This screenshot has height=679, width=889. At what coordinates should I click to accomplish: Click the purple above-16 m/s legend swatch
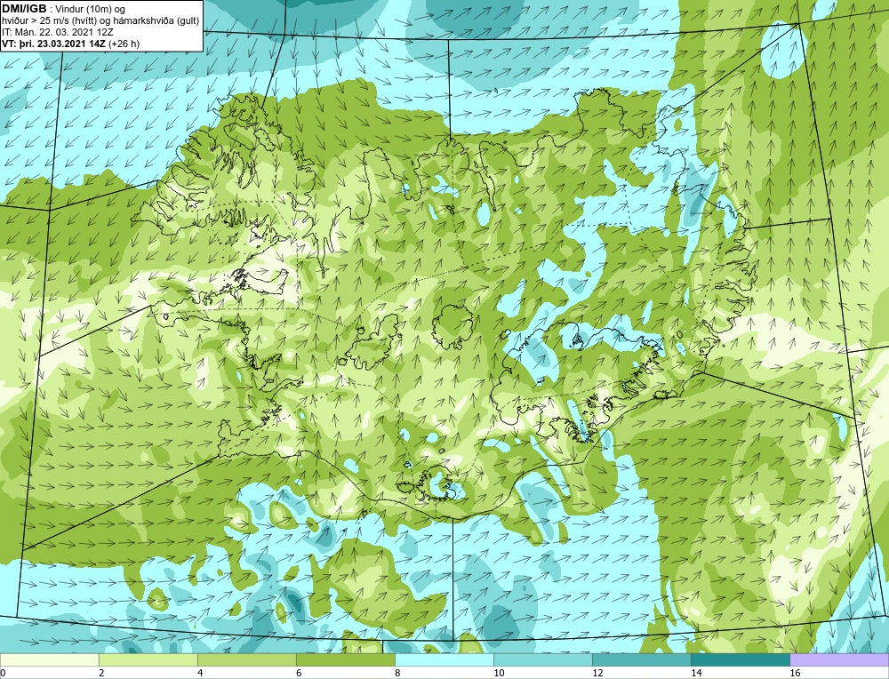pyautogui.click(x=839, y=660)
